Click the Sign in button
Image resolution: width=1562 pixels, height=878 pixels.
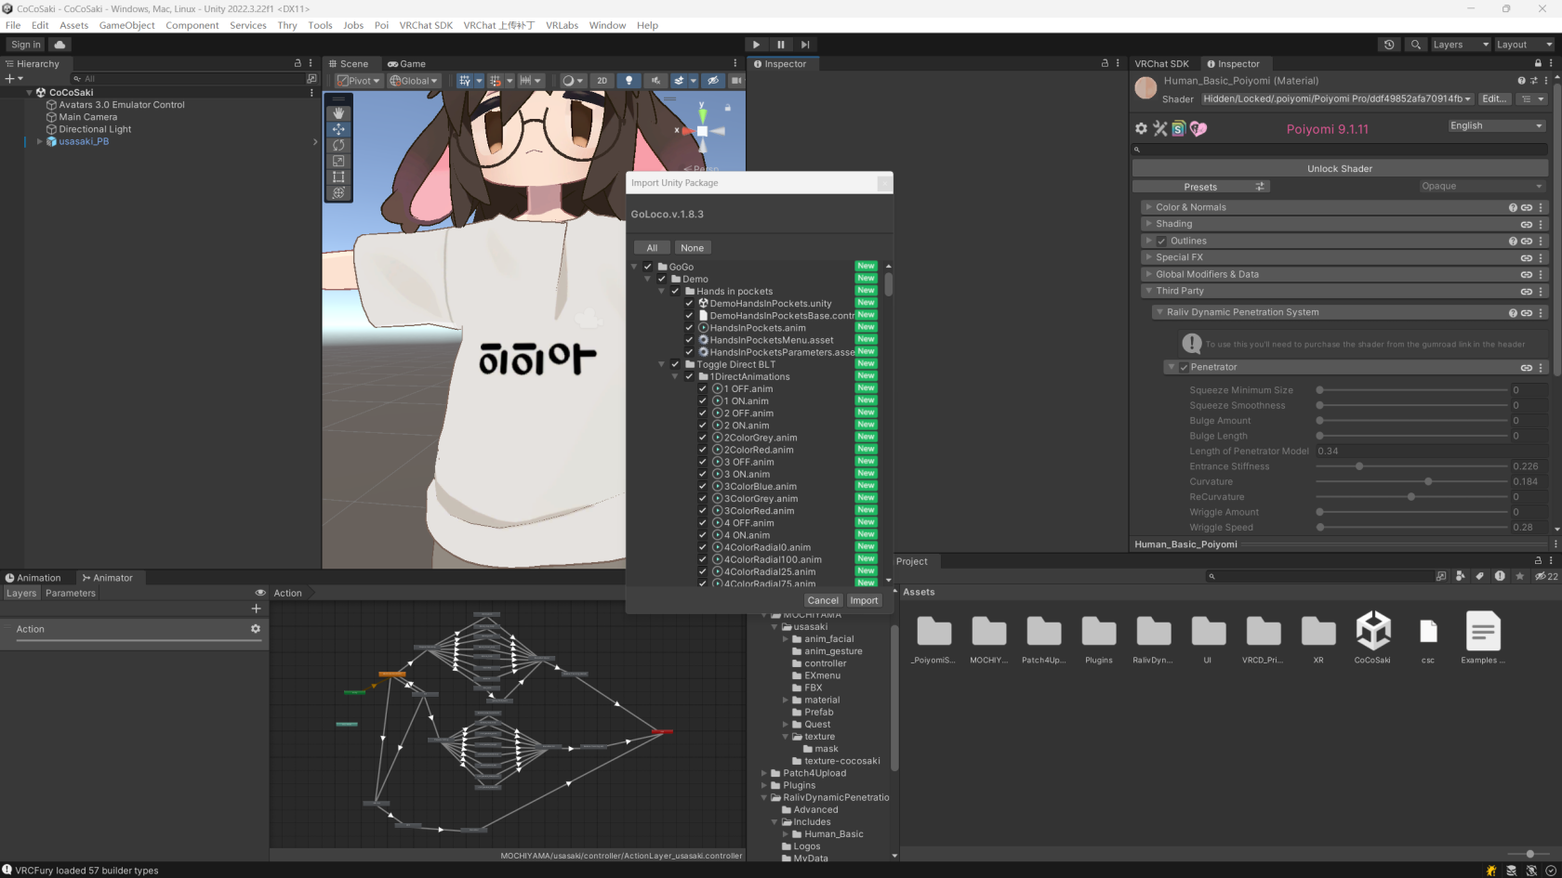point(26,45)
